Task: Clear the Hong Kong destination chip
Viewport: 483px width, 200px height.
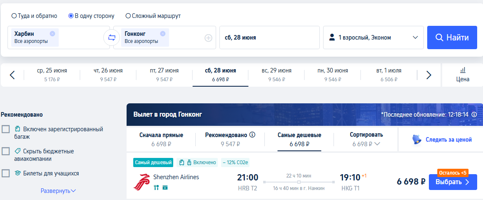Action: [163, 34]
